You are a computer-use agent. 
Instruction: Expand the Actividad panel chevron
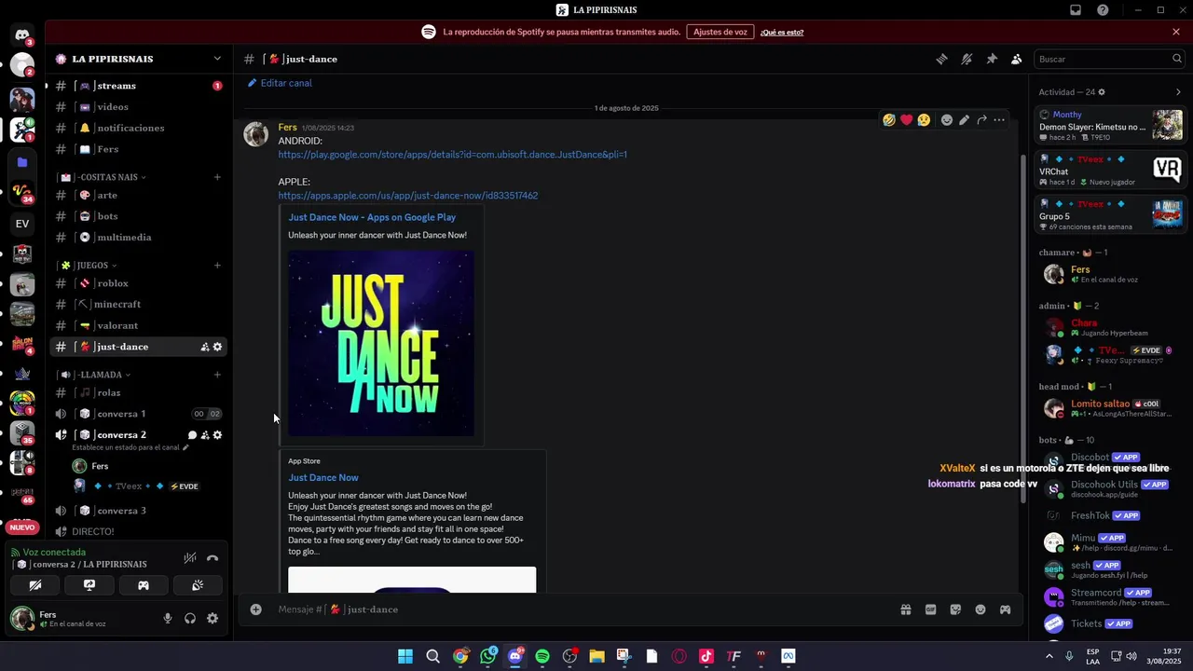point(1178,92)
